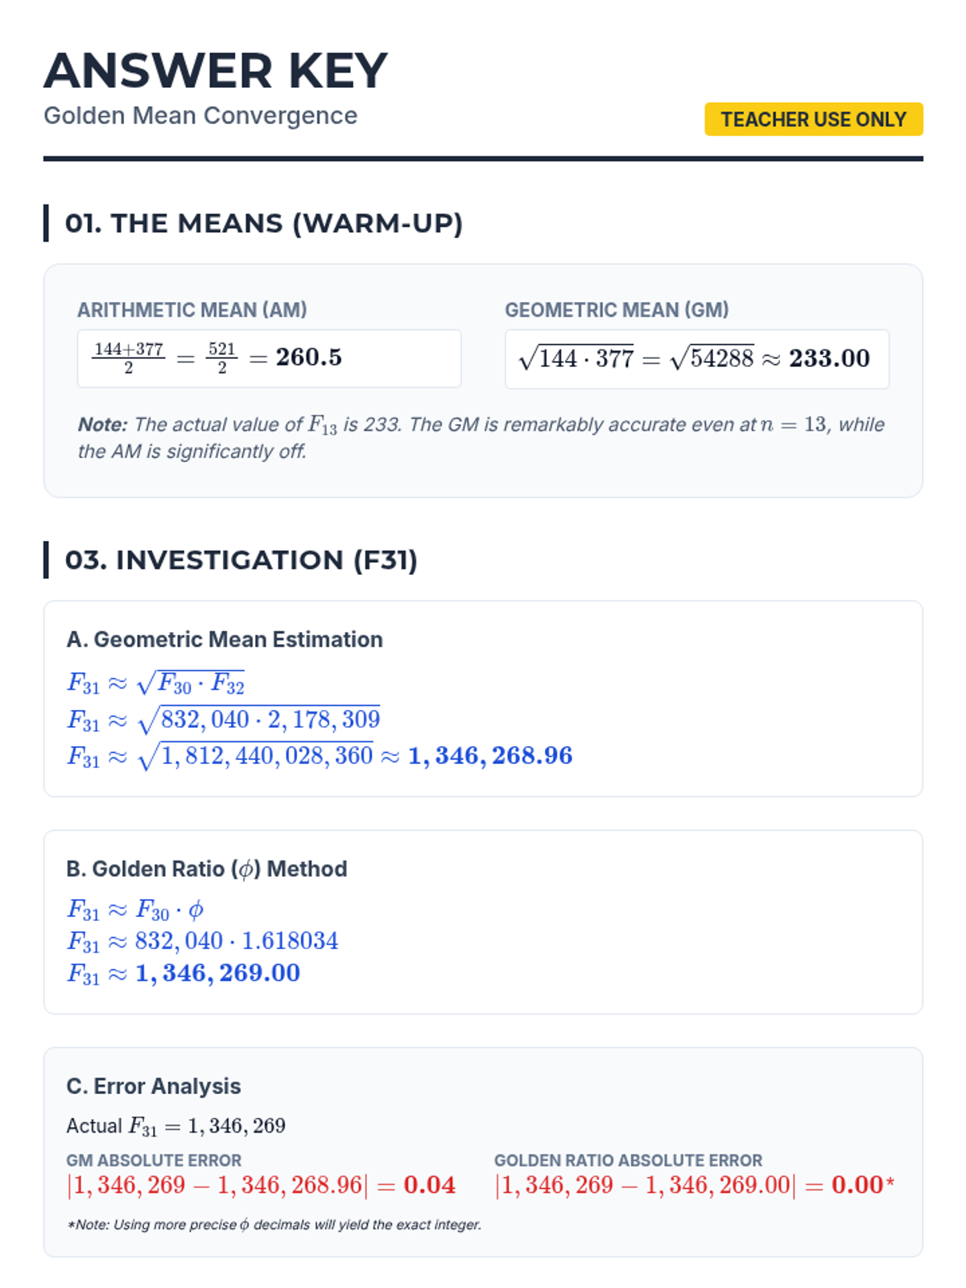
Task: Click the golden ratio error value 0.00
Action: click(x=857, y=1185)
